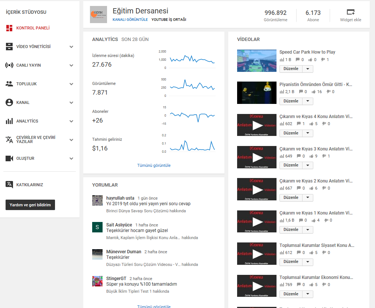Open dropdown arrow beside Speed Car Park Düzenle

308,69
